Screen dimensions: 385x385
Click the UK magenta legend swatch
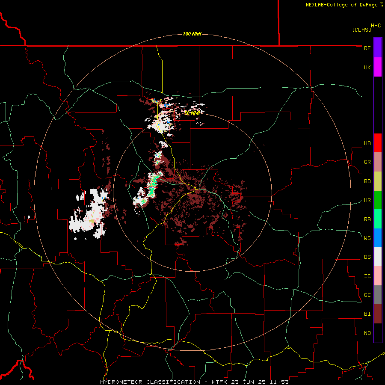point(378,67)
